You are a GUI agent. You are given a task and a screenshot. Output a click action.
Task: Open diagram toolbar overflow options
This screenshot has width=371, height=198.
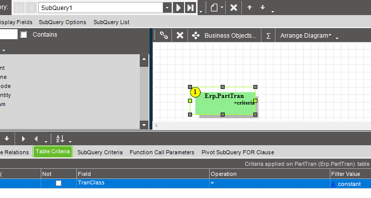click(x=337, y=38)
